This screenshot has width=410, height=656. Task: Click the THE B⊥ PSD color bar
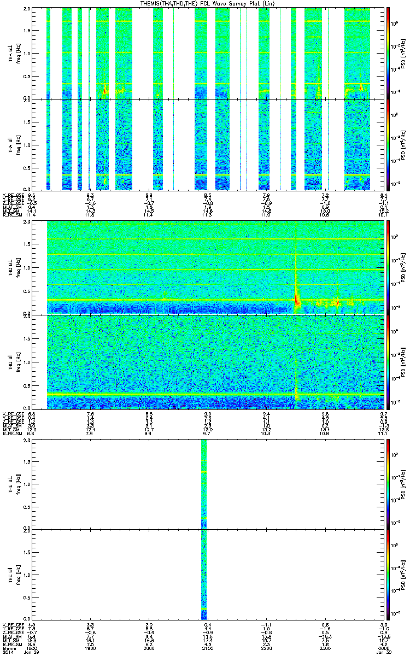tap(388, 484)
